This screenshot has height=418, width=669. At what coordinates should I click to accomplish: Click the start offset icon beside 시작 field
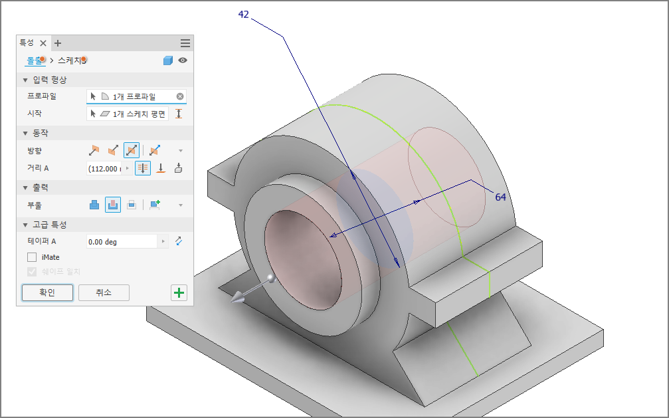click(179, 114)
